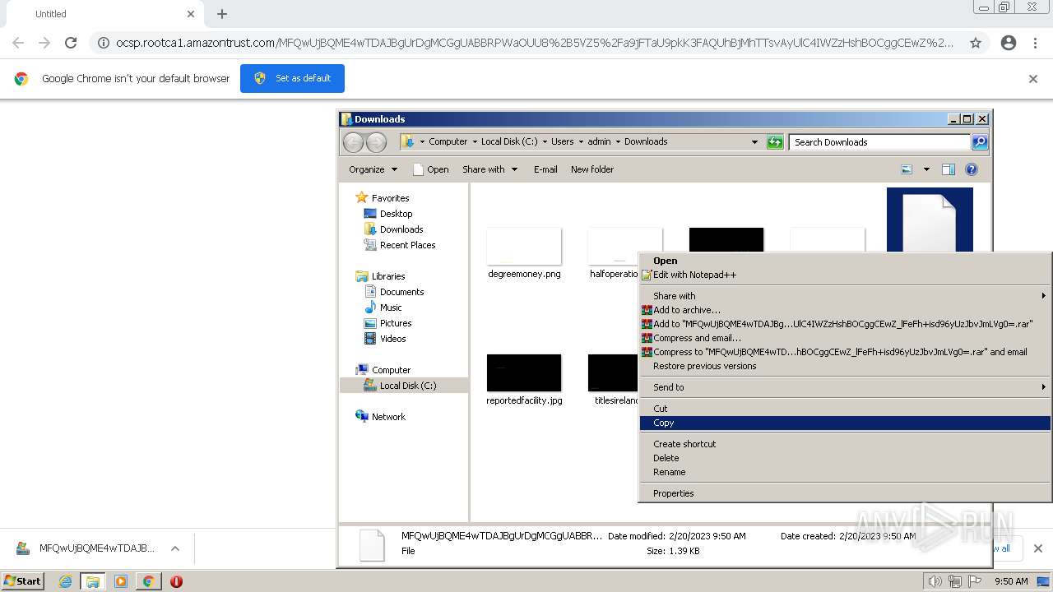
Task: Choose Create shortcut
Action: click(x=845, y=444)
